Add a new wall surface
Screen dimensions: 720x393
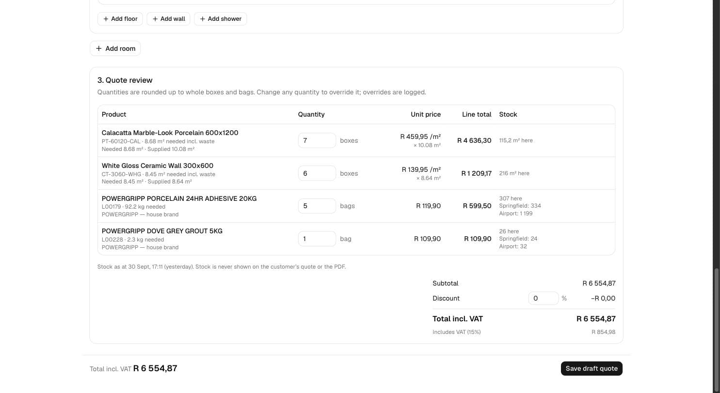pos(168,19)
